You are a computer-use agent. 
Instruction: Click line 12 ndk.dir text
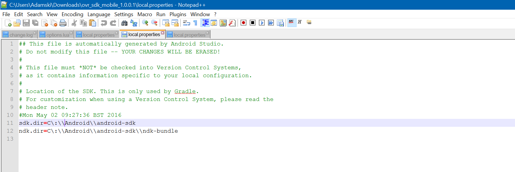click(98, 131)
